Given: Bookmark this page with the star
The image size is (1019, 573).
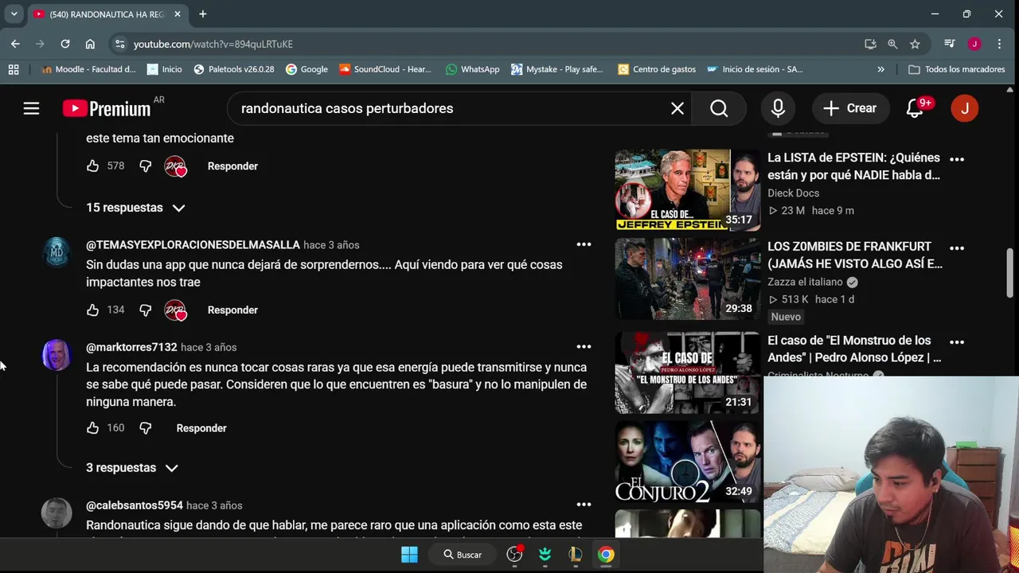Looking at the screenshot, I should (x=915, y=44).
